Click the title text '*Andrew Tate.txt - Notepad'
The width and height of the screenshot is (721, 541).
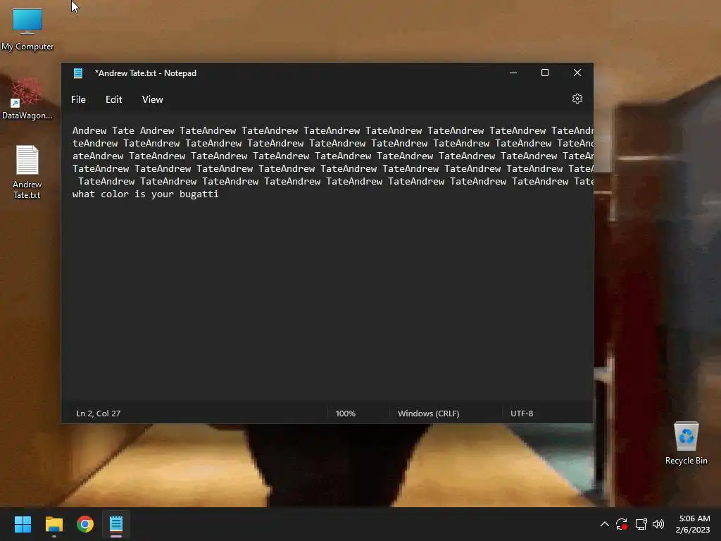[x=145, y=73]
